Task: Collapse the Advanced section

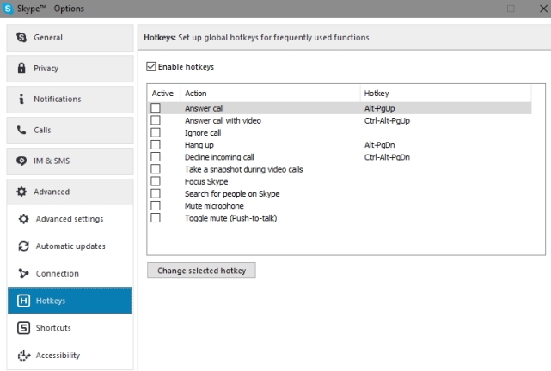Action: pos(70,192)
